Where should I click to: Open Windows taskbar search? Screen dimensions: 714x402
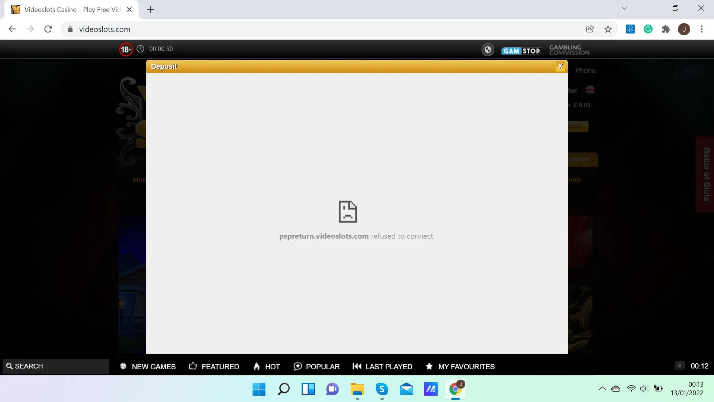[x=283, y=389]
